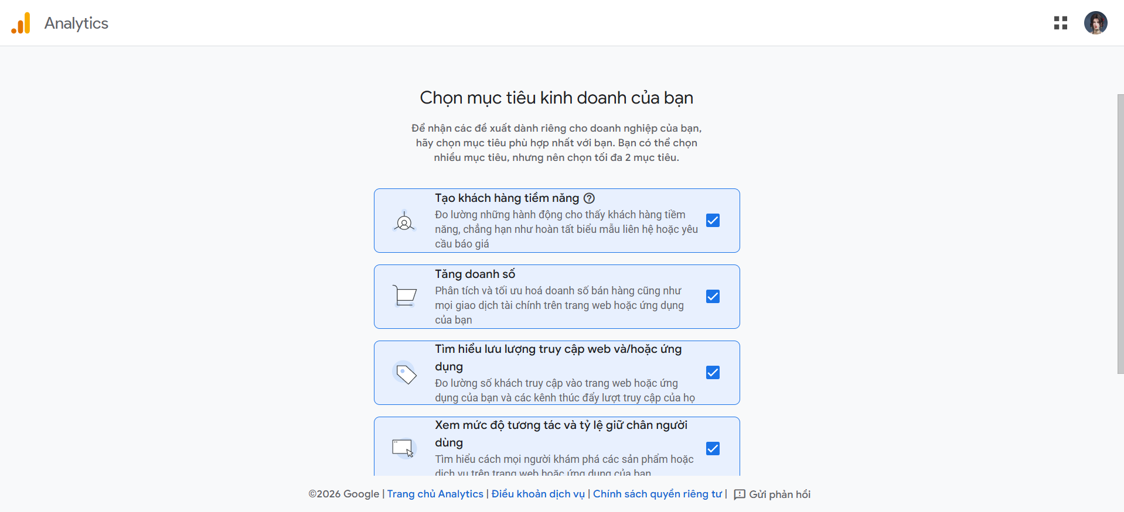Open the user account avatar
1124x512 pixels.
1095,23
